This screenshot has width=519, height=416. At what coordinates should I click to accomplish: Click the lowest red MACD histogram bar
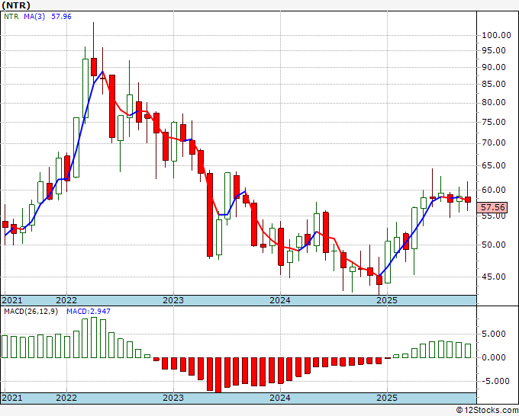(218, 375)
